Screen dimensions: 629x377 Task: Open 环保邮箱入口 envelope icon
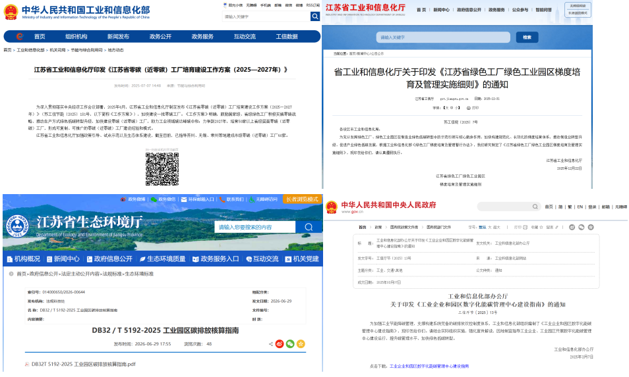[x=184, y=199]
